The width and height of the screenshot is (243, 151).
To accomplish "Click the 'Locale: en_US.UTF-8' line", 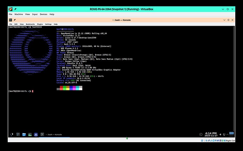I will click(x=67, y=83).
